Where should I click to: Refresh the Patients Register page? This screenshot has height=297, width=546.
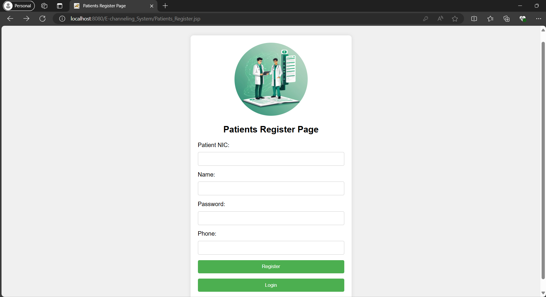coord(42,19)
